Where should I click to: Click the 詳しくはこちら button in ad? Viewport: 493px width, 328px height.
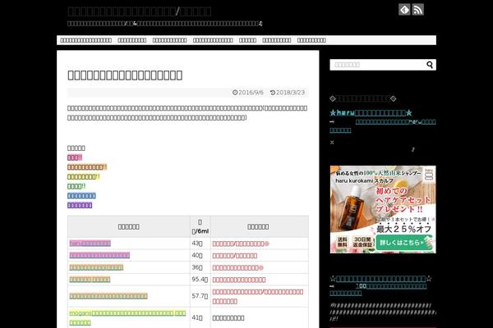coord(403,243)
